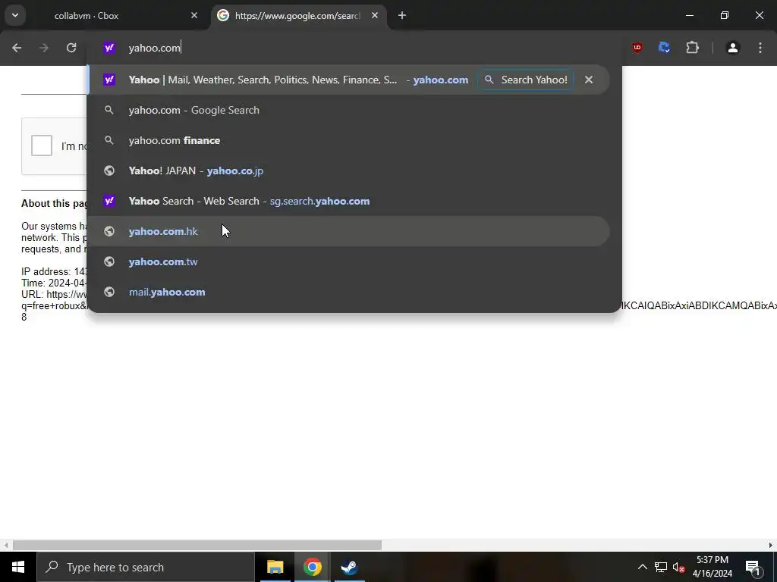
Task: Click the muted volume tray icon
Action: click(x=679, y=567)
